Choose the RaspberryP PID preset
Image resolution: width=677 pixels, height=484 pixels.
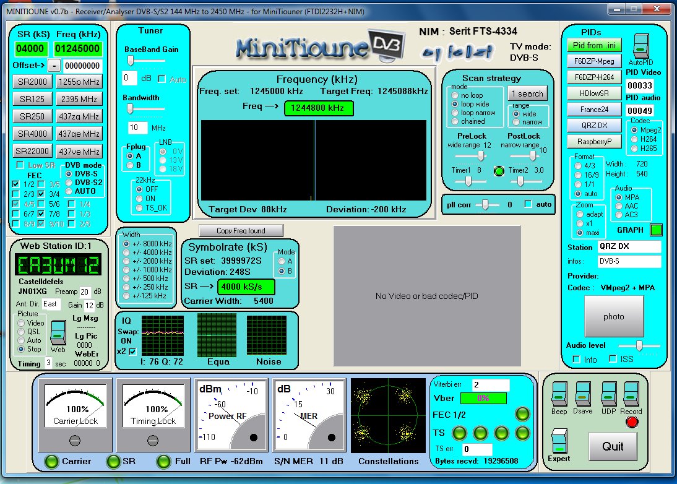[594, 142]
